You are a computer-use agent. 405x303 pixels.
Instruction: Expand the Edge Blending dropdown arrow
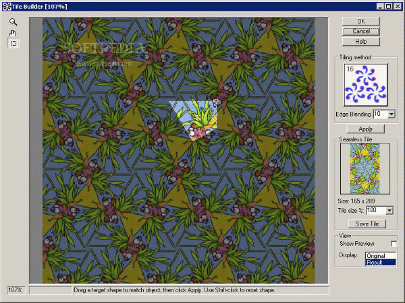point(391,114)
